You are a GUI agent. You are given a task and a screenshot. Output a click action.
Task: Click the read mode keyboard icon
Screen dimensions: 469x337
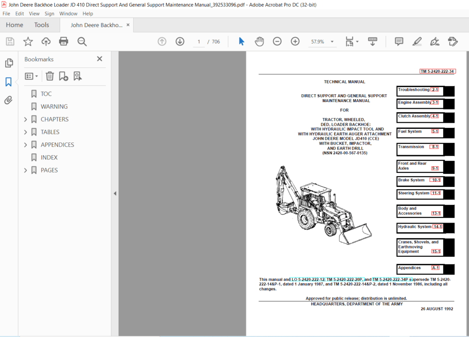[372, 42]
